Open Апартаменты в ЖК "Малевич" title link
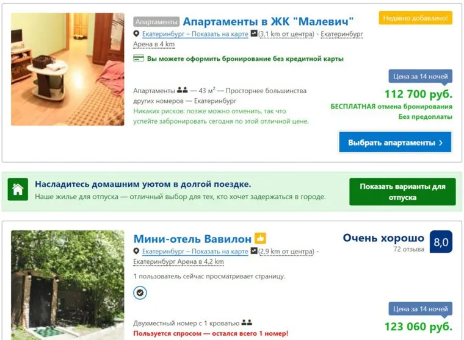 click(268, 21)
